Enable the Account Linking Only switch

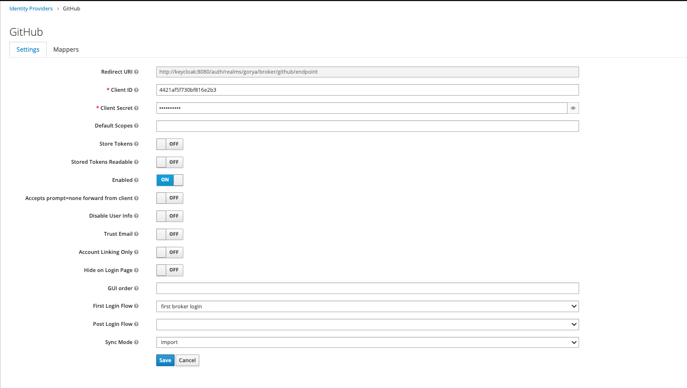click(170, 252)
